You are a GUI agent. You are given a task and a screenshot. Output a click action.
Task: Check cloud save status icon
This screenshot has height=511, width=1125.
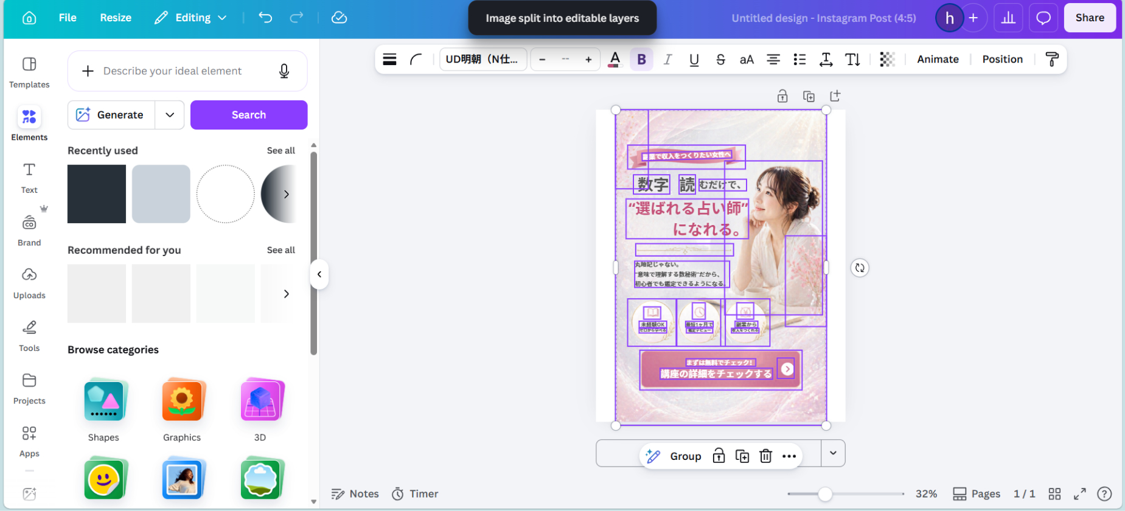[x=339, y=18]
